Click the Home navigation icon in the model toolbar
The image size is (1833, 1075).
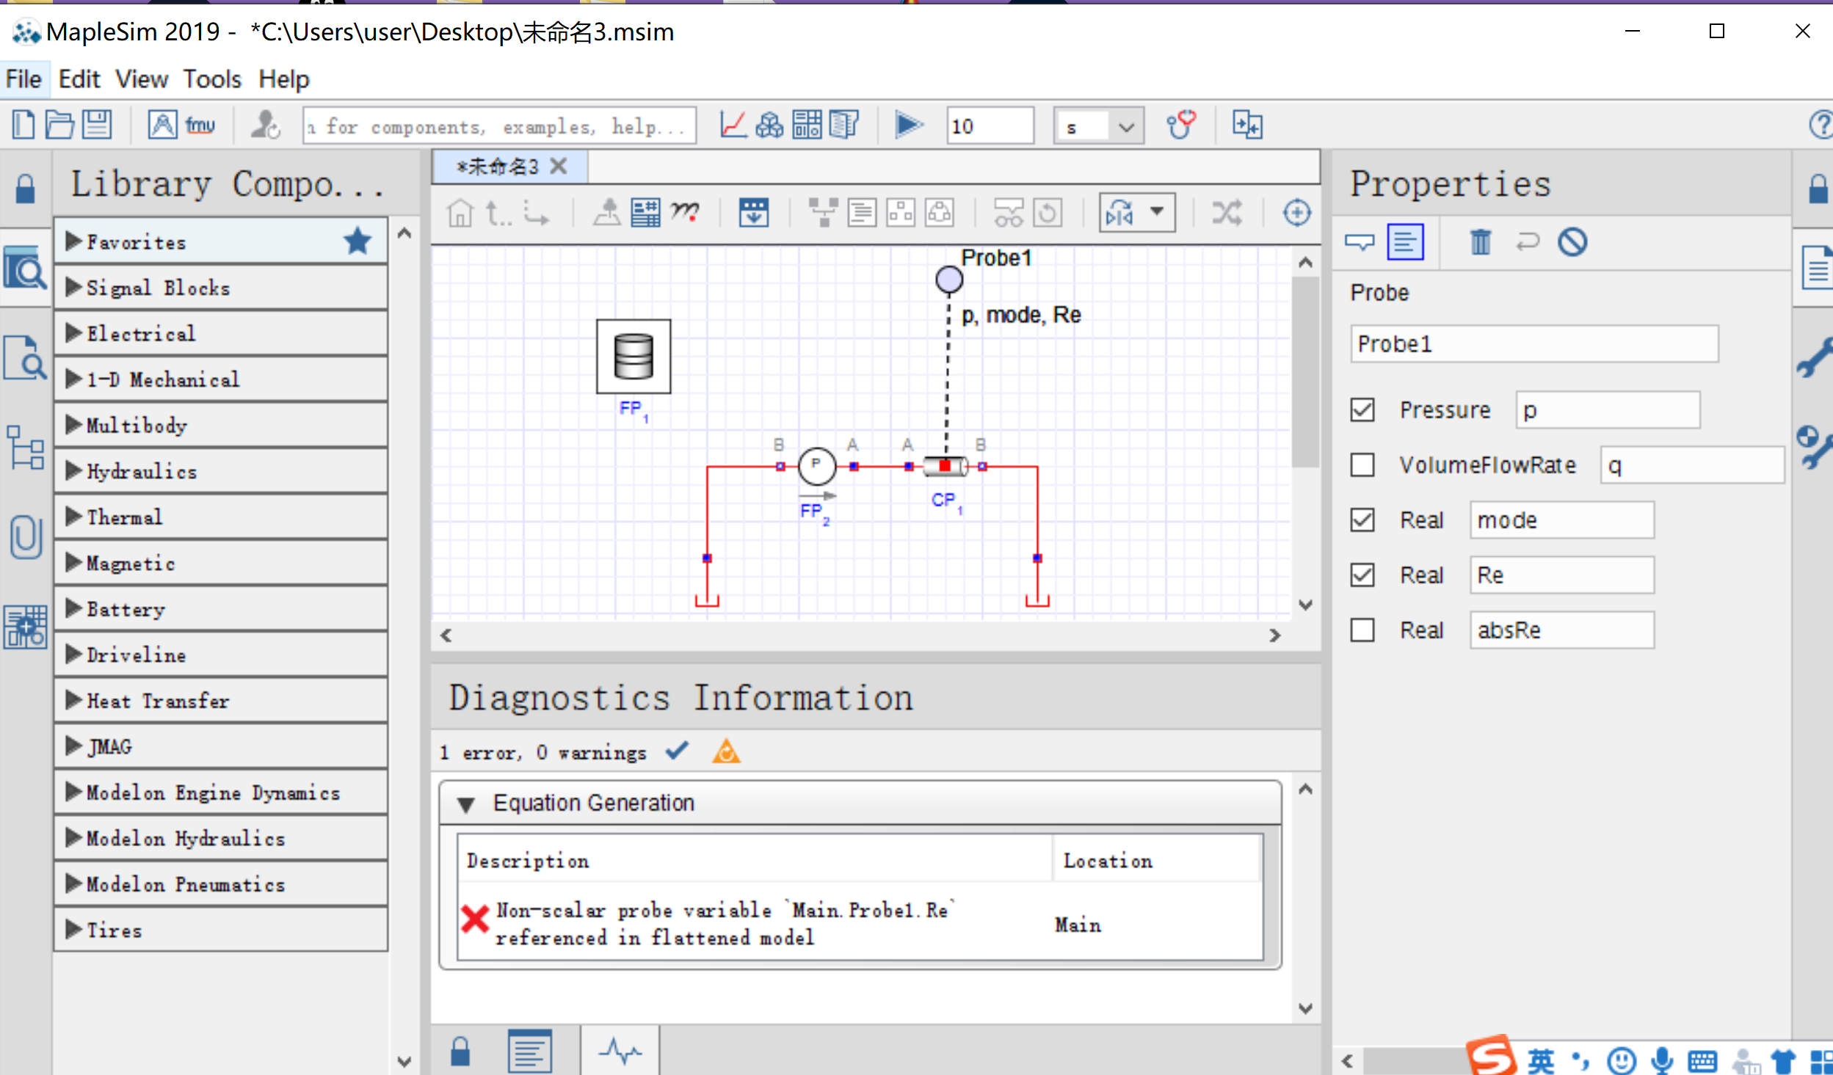point(460,214)
